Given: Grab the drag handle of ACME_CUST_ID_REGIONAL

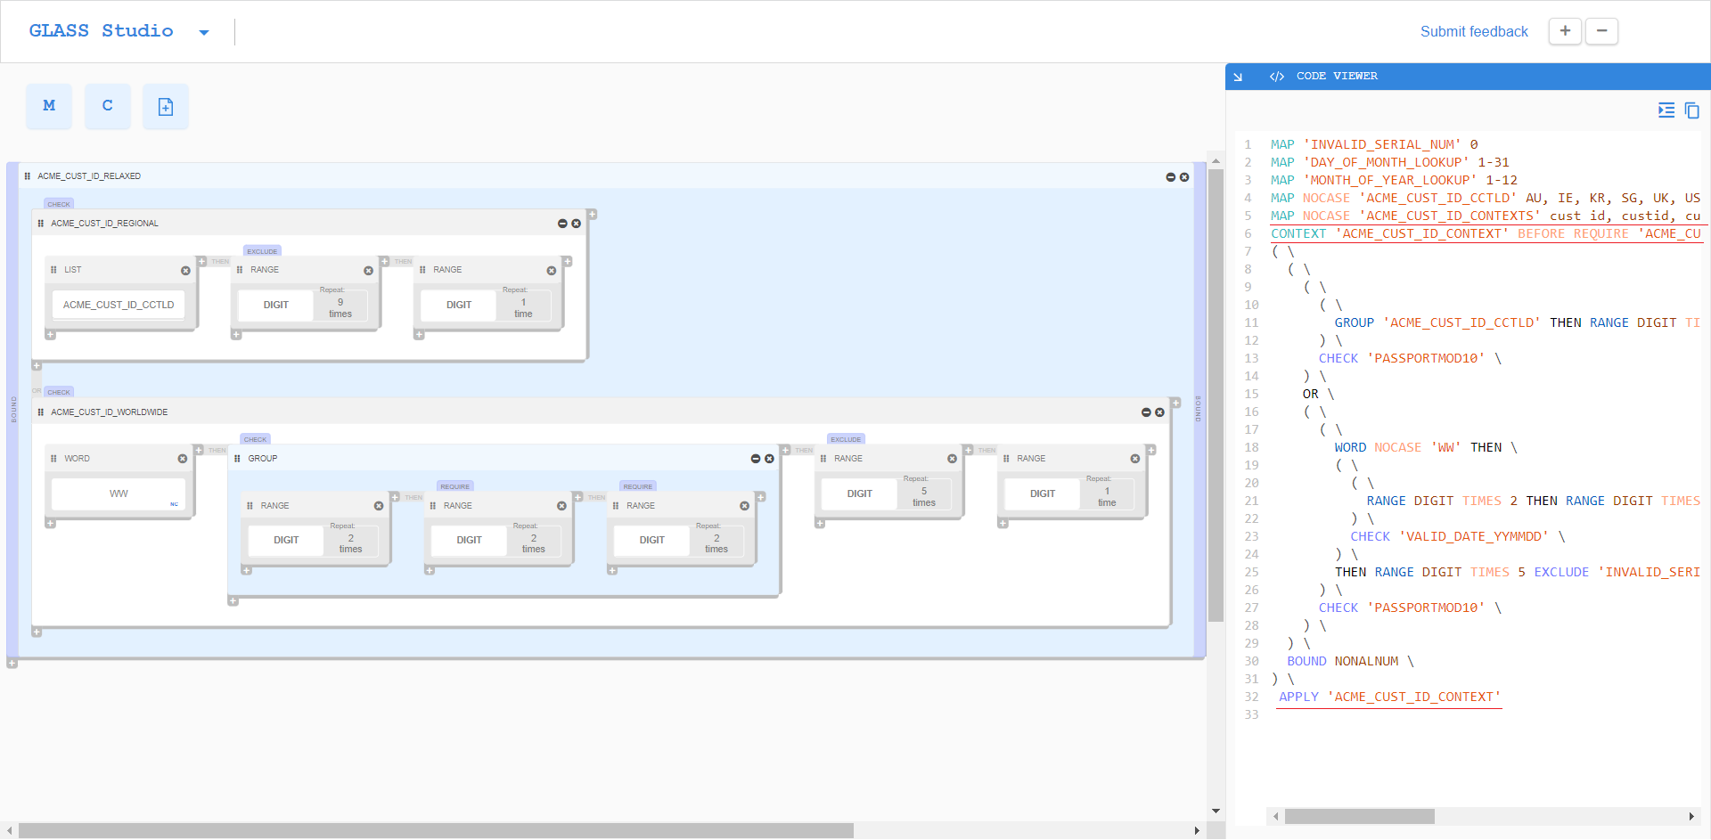Looking at the screenshot, I should pyautogui.click(x=40, y=224).
